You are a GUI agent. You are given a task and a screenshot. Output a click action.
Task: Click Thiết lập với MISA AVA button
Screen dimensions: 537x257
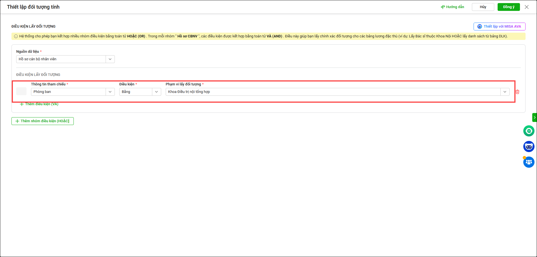click(x=499, y=27)
